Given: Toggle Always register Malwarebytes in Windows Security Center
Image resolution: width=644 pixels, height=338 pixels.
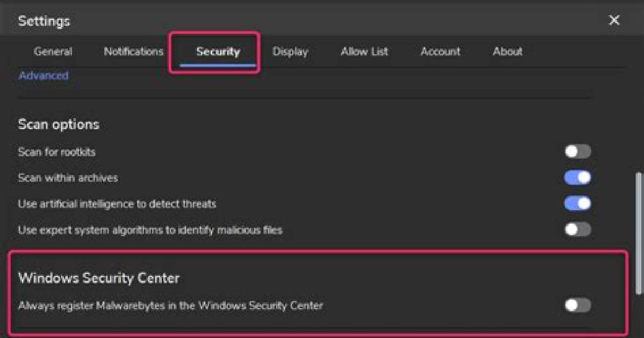Looking at the screenshot, I should pyautogui.click(x=577, y=305).
